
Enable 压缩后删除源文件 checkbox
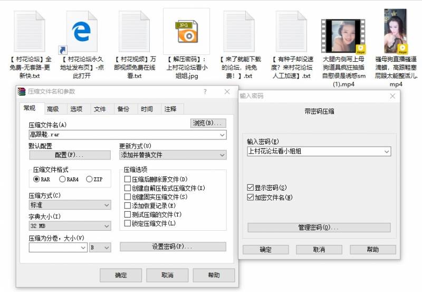pos(127,179)
